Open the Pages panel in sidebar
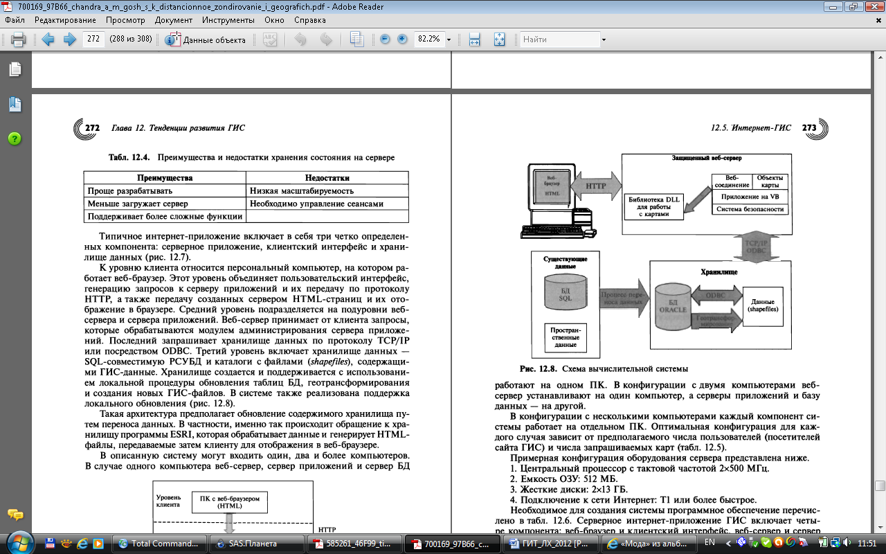 pyautogui.click(x=15, y=69)
